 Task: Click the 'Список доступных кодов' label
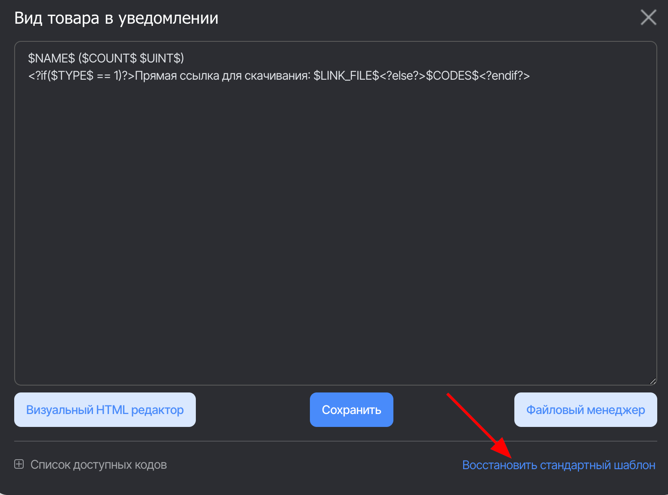[99, 465]
